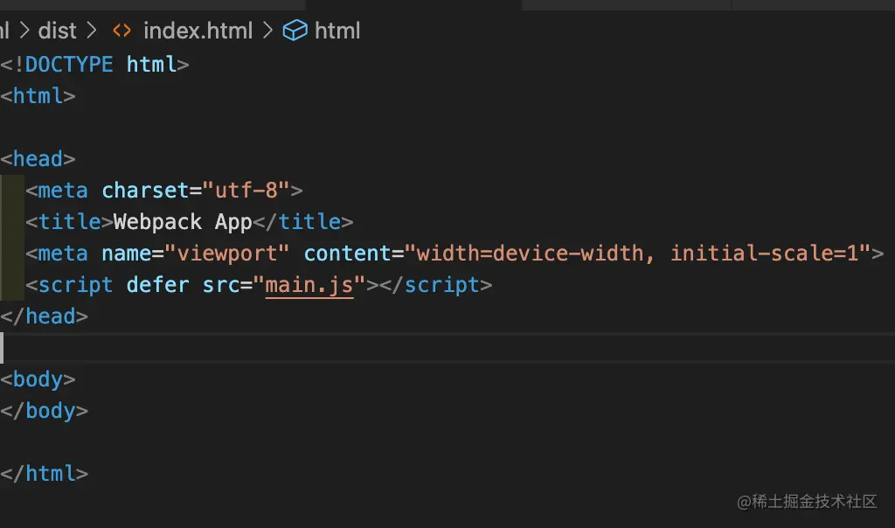
Task: Click the chevron between dist and index.html
Action: point(93,31)
